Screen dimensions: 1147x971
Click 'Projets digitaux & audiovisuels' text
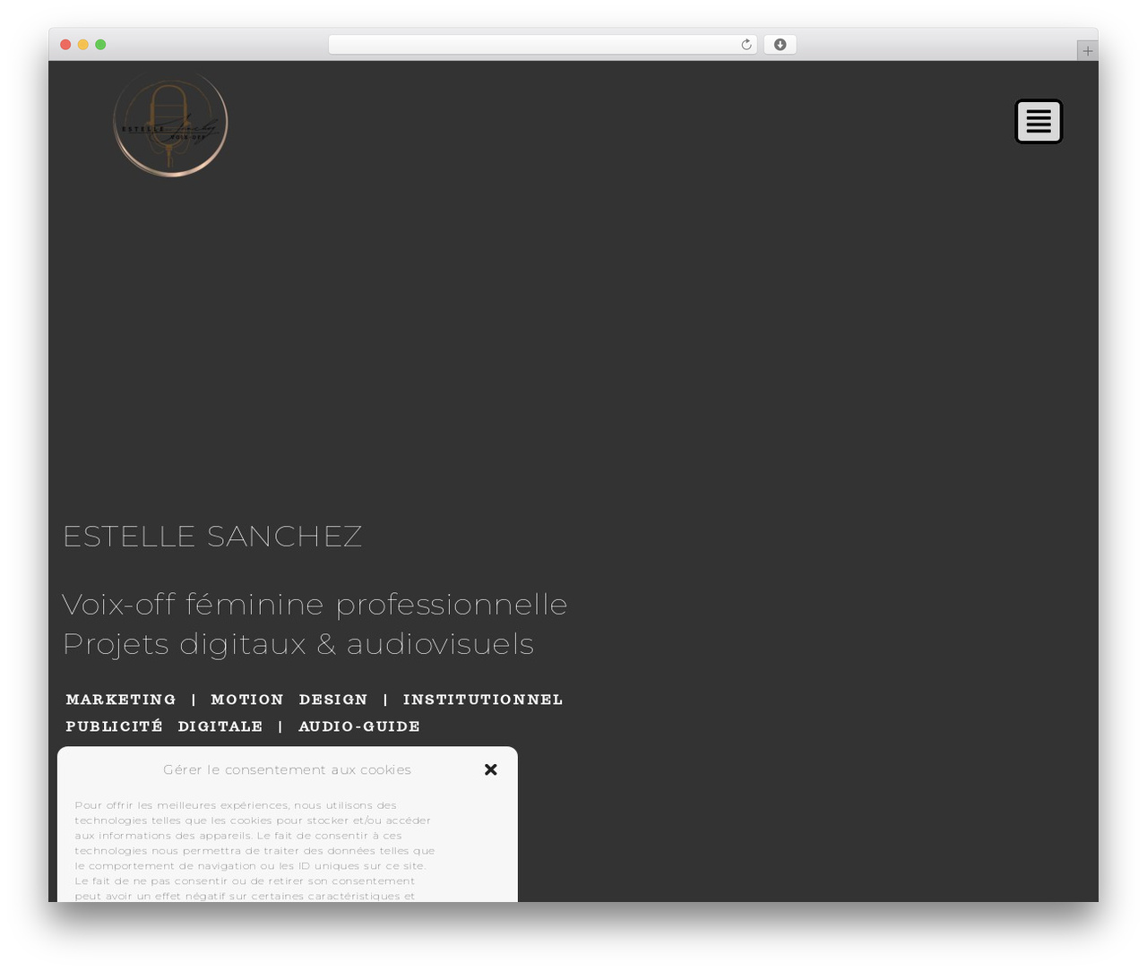[x=298, y=644]
